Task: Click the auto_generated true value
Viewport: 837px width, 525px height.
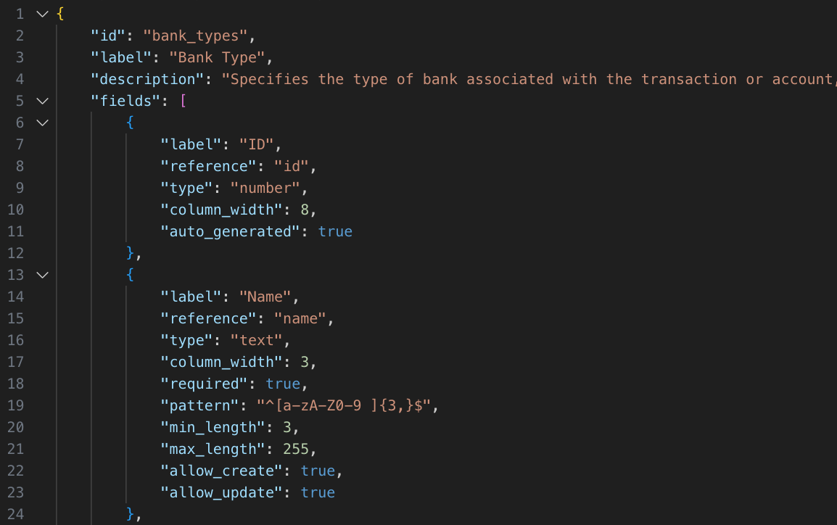Action: [x=335, y=231]
